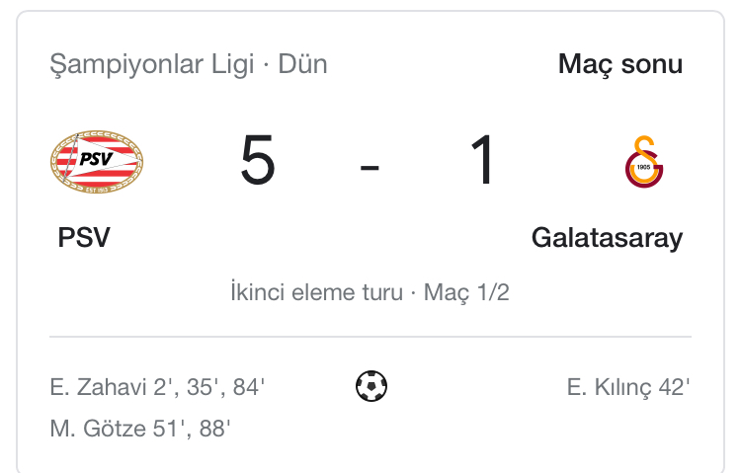The height and width of the screenshot is (473, 741).
Task: Click the PSV club crest
Action: click(x=97, y=163)
